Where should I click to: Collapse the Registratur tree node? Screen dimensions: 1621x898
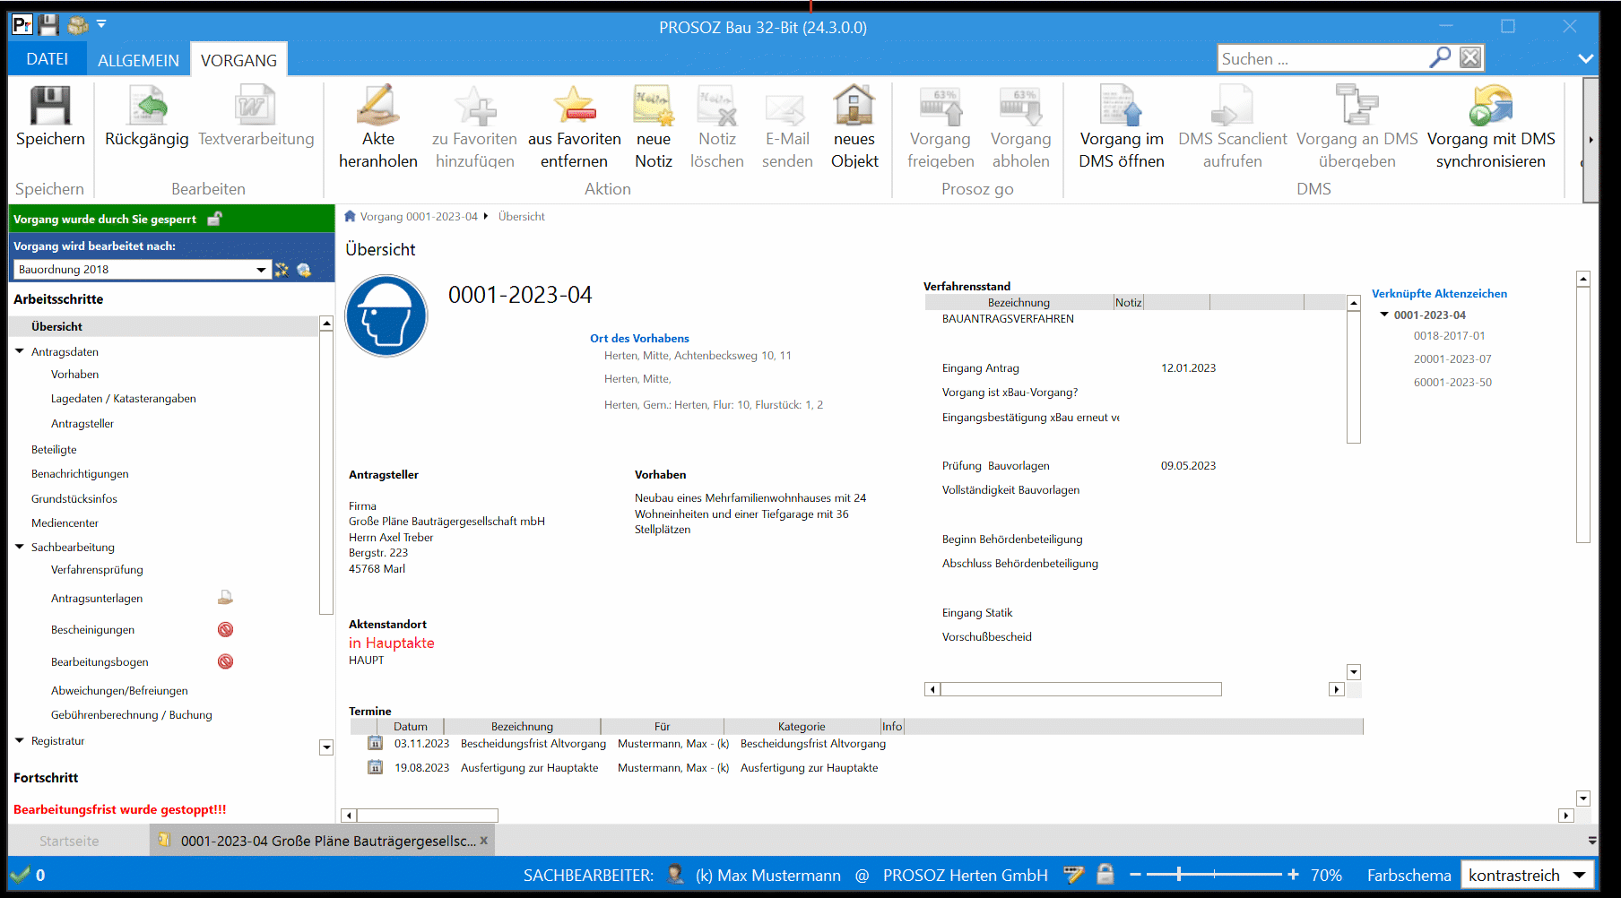click(x=20, y=740)
